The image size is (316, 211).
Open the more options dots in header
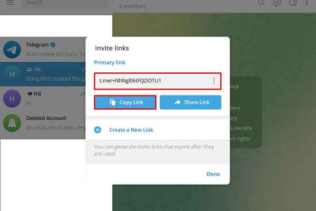307,3
